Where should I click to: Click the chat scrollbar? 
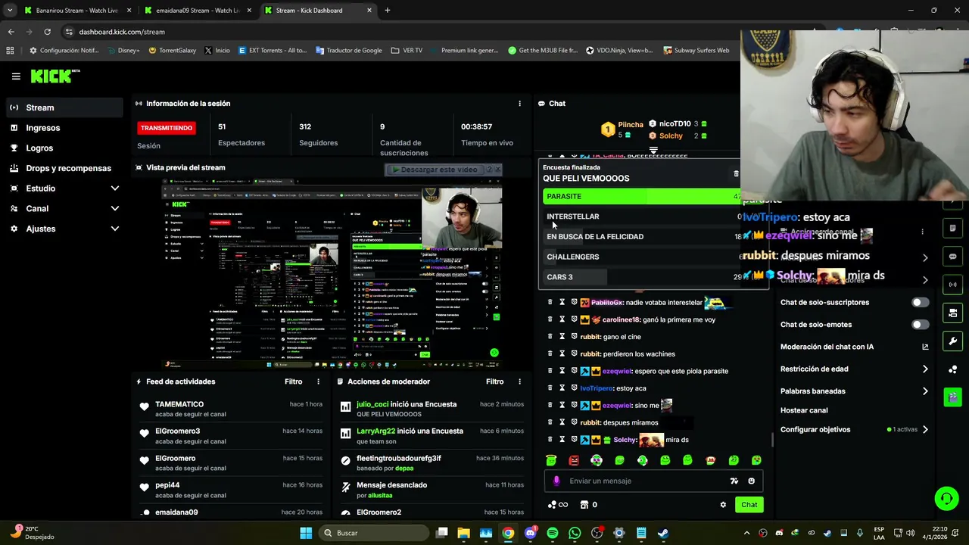(x=771, y=439)
